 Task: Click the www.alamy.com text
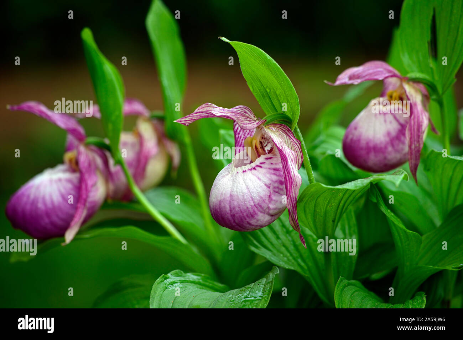click(422, 328)
